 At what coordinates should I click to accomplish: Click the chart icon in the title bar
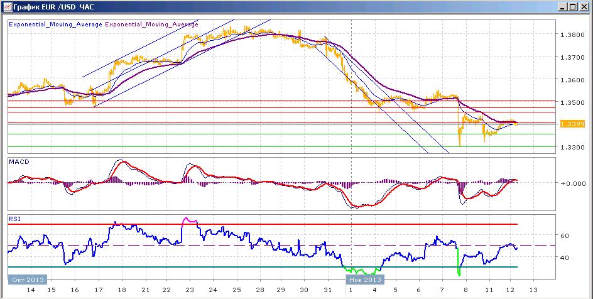point(6,6)
